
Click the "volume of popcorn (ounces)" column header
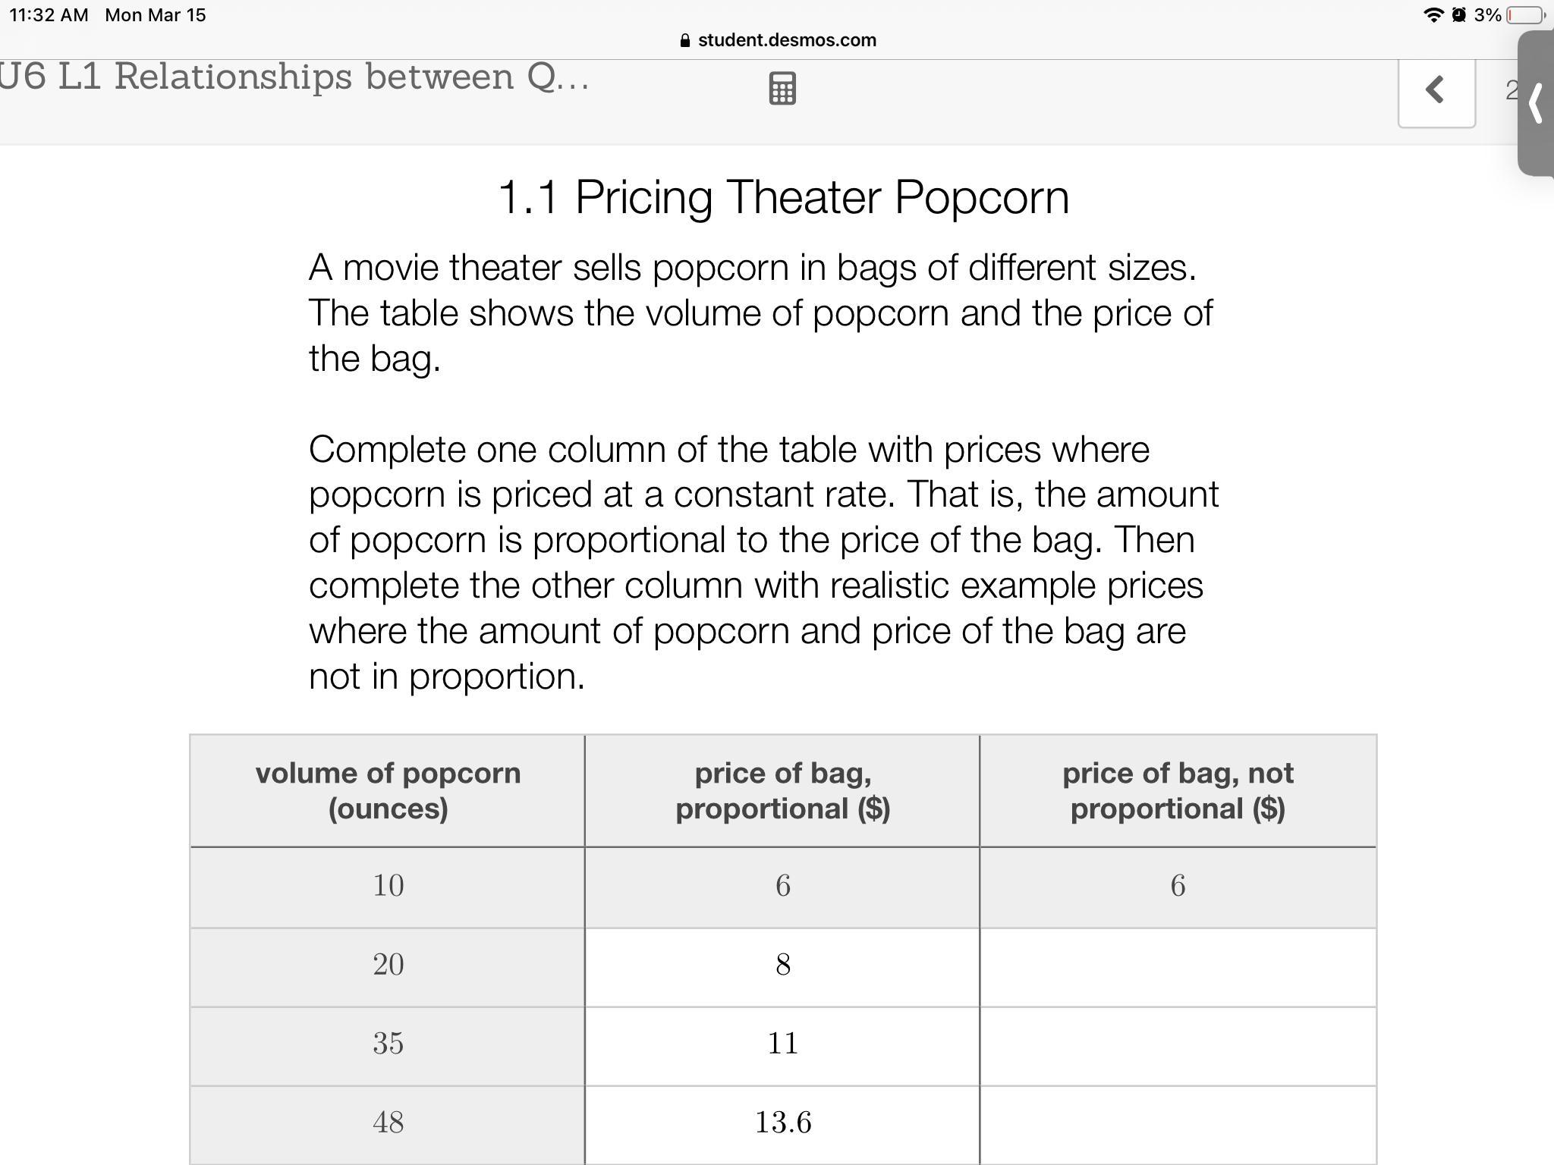tap(388, 790)
